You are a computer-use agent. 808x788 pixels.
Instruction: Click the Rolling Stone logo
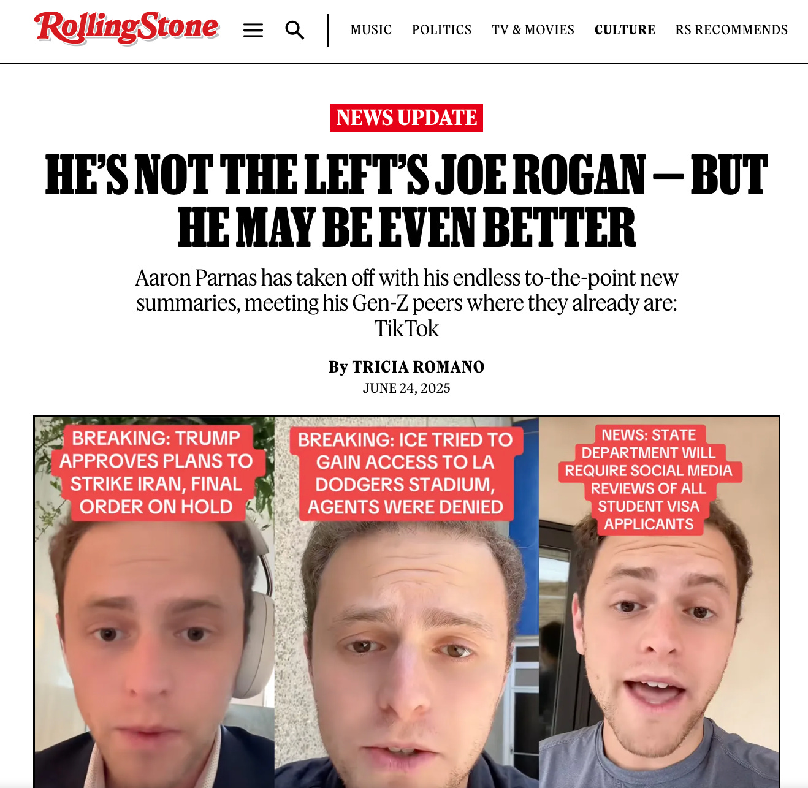point(126,28)
